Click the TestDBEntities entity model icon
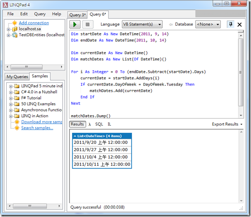The image size is (251, 217). click(15, 35)
